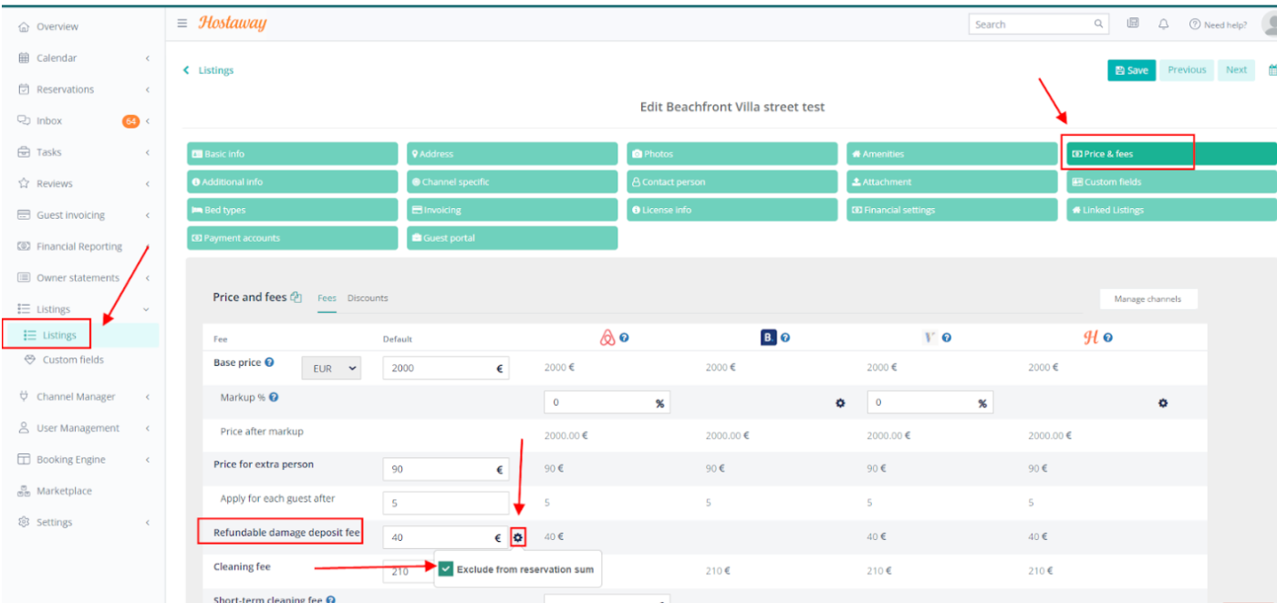Open the EUR currency dropdown
The width and height of the screenshot is (1277, 603).
[x=331, y=369]
